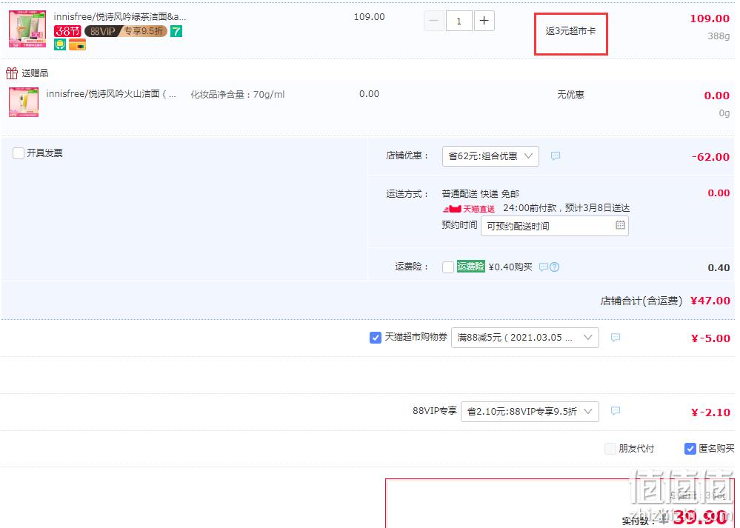Image resolution: width=740 pixels, height=528 pixels.
Task: Uncheck the 天猫超市购物券 checkbox
Action: click(376, 338)
